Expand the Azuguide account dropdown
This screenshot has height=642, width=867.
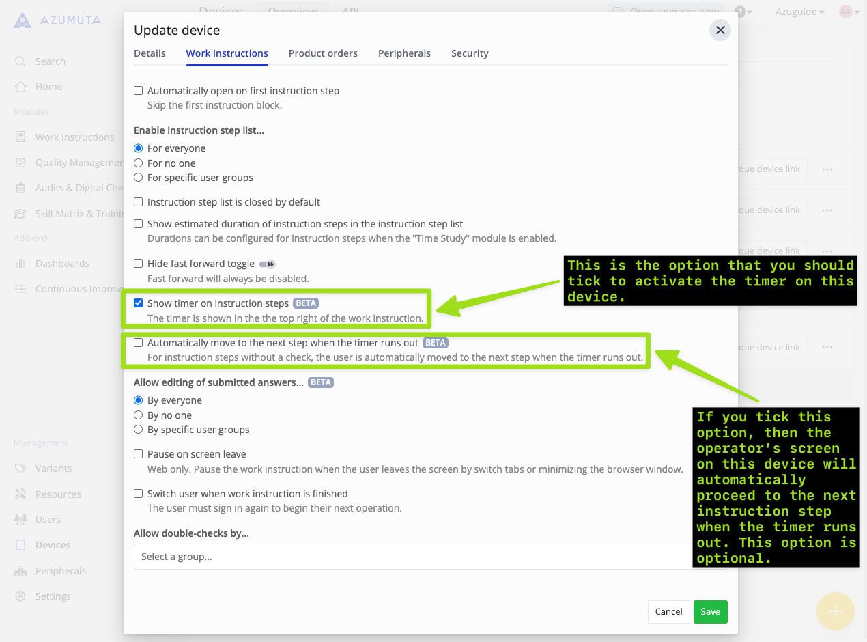[799, 12]
